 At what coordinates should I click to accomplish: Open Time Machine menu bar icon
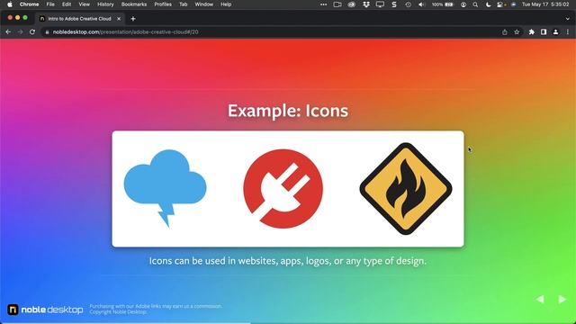tap(408, 4)
